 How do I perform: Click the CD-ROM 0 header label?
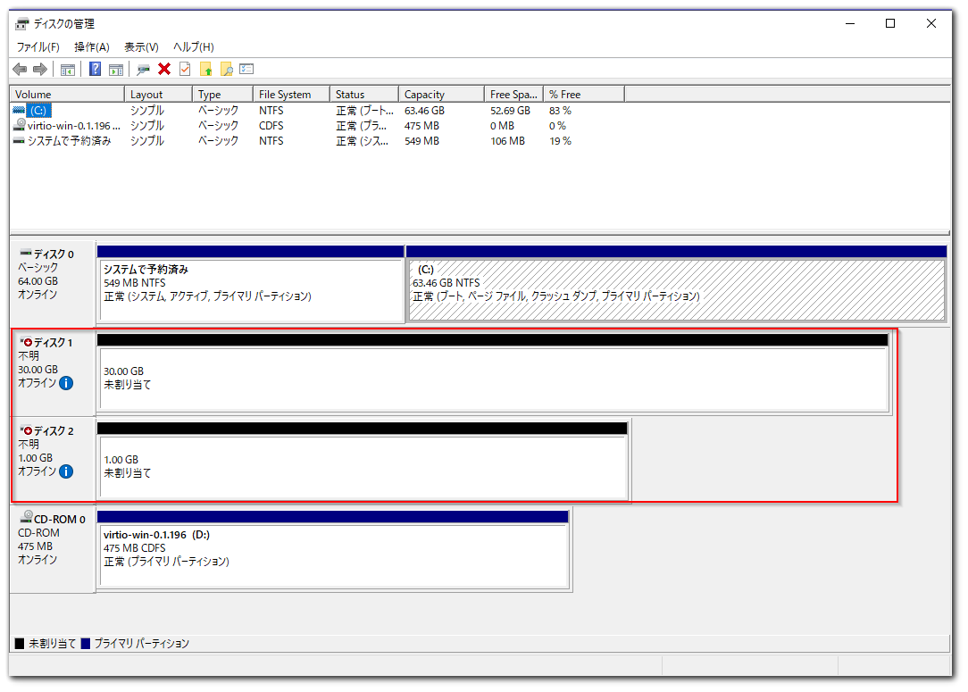(59, 519)
